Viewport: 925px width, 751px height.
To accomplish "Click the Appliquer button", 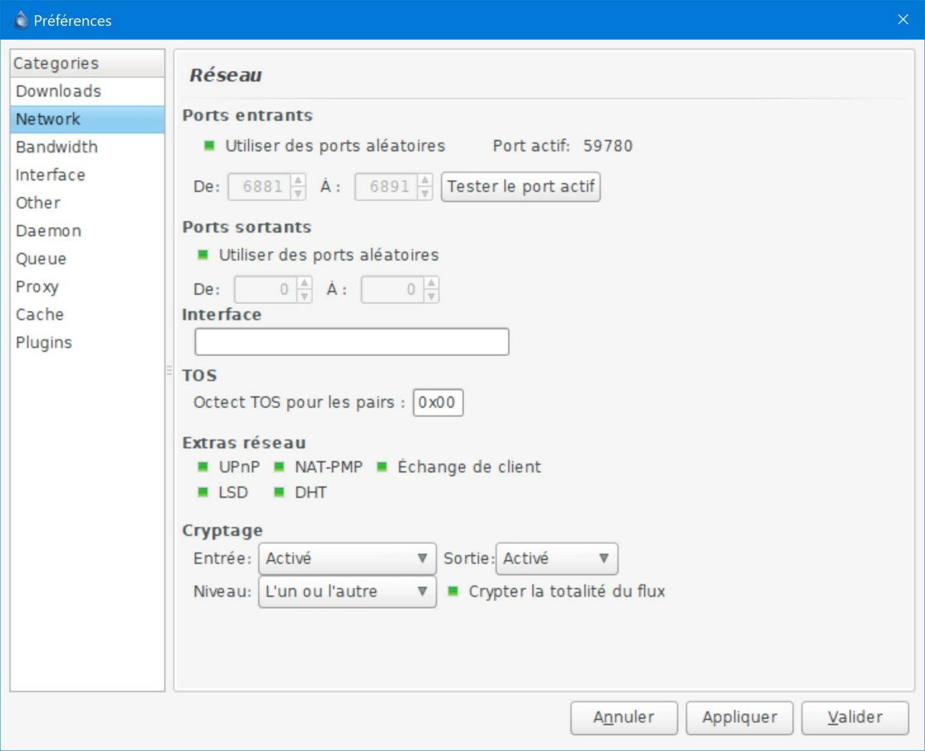I will [x=739, y=717].
